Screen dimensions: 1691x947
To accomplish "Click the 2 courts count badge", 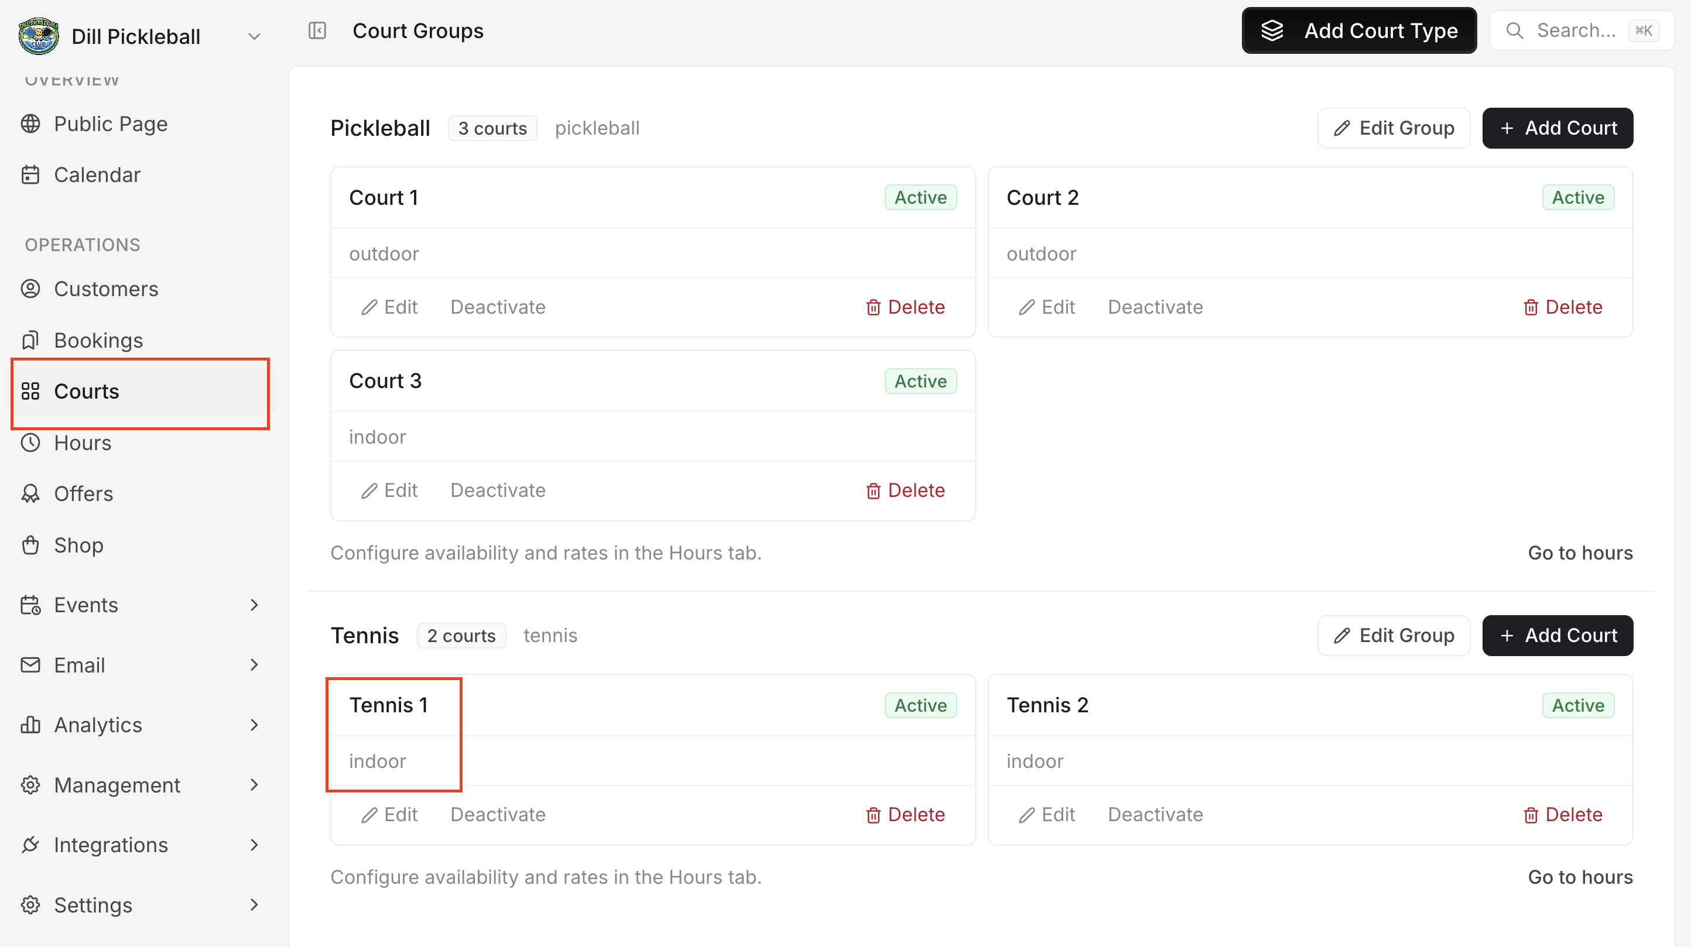I will click(x=461, y=635).
